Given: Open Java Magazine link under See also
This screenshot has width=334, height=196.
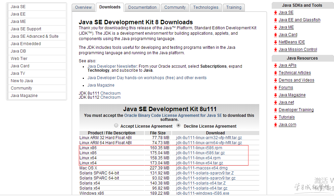Looking at the screenshot, I should coord(101,85).
